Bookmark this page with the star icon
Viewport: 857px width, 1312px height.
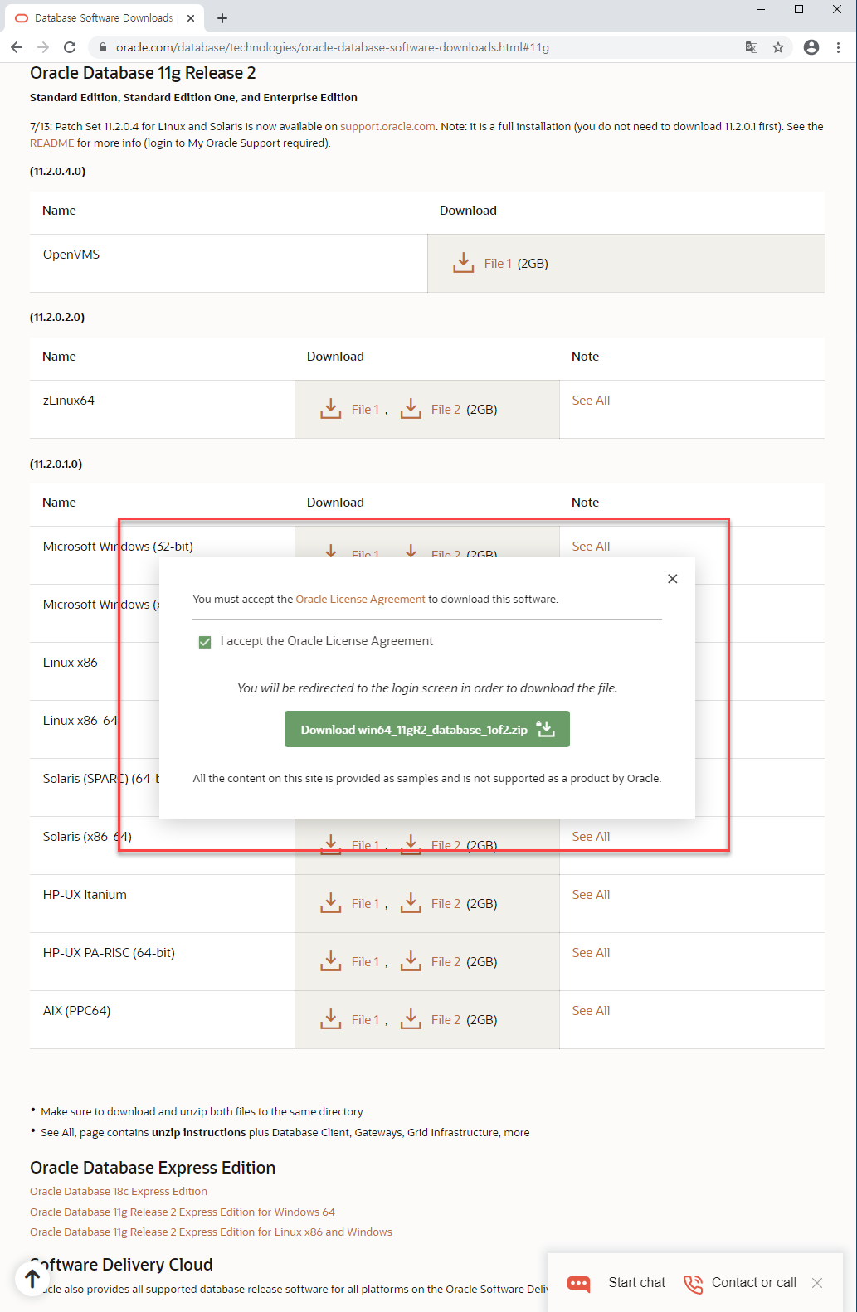pyautogui.click(x=778, y=47)
